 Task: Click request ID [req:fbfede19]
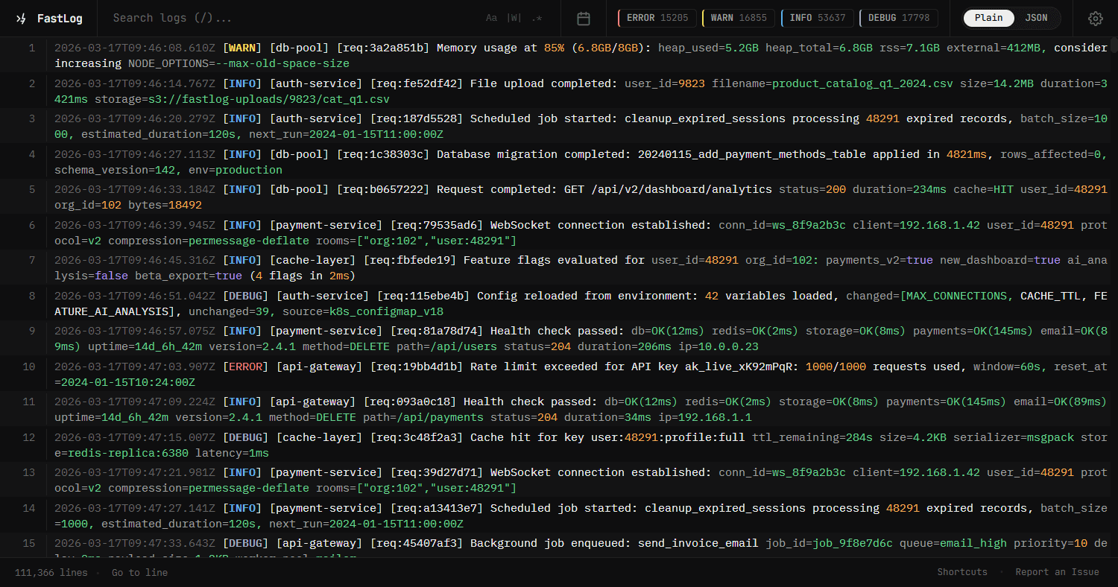[410, 260]
